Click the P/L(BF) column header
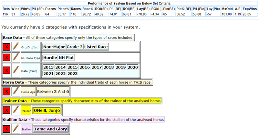Viewport: 259px width, 139px height. click(x=115, y=9)
